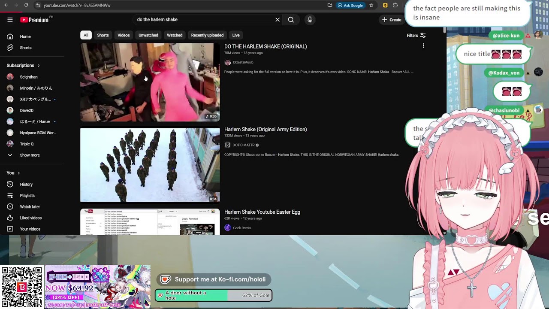This screenshot has height=309, width=549.
Task: Click the BuffBuff top-up ad banner
Action: coord(98,287)
